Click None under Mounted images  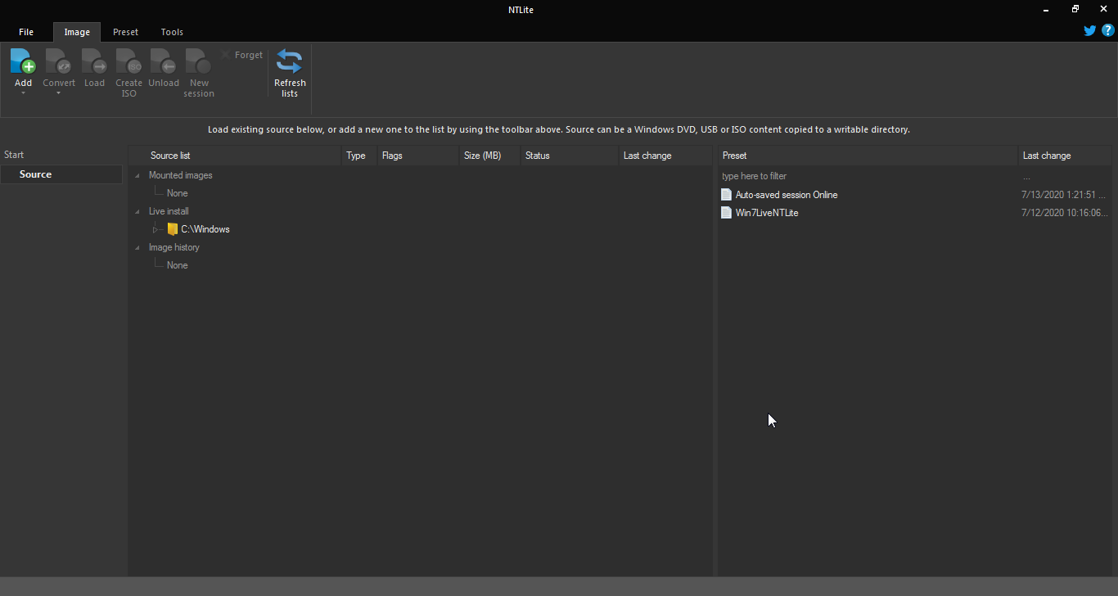tap(177, 193)
